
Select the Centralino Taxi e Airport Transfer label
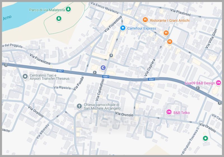coord(50,77)
